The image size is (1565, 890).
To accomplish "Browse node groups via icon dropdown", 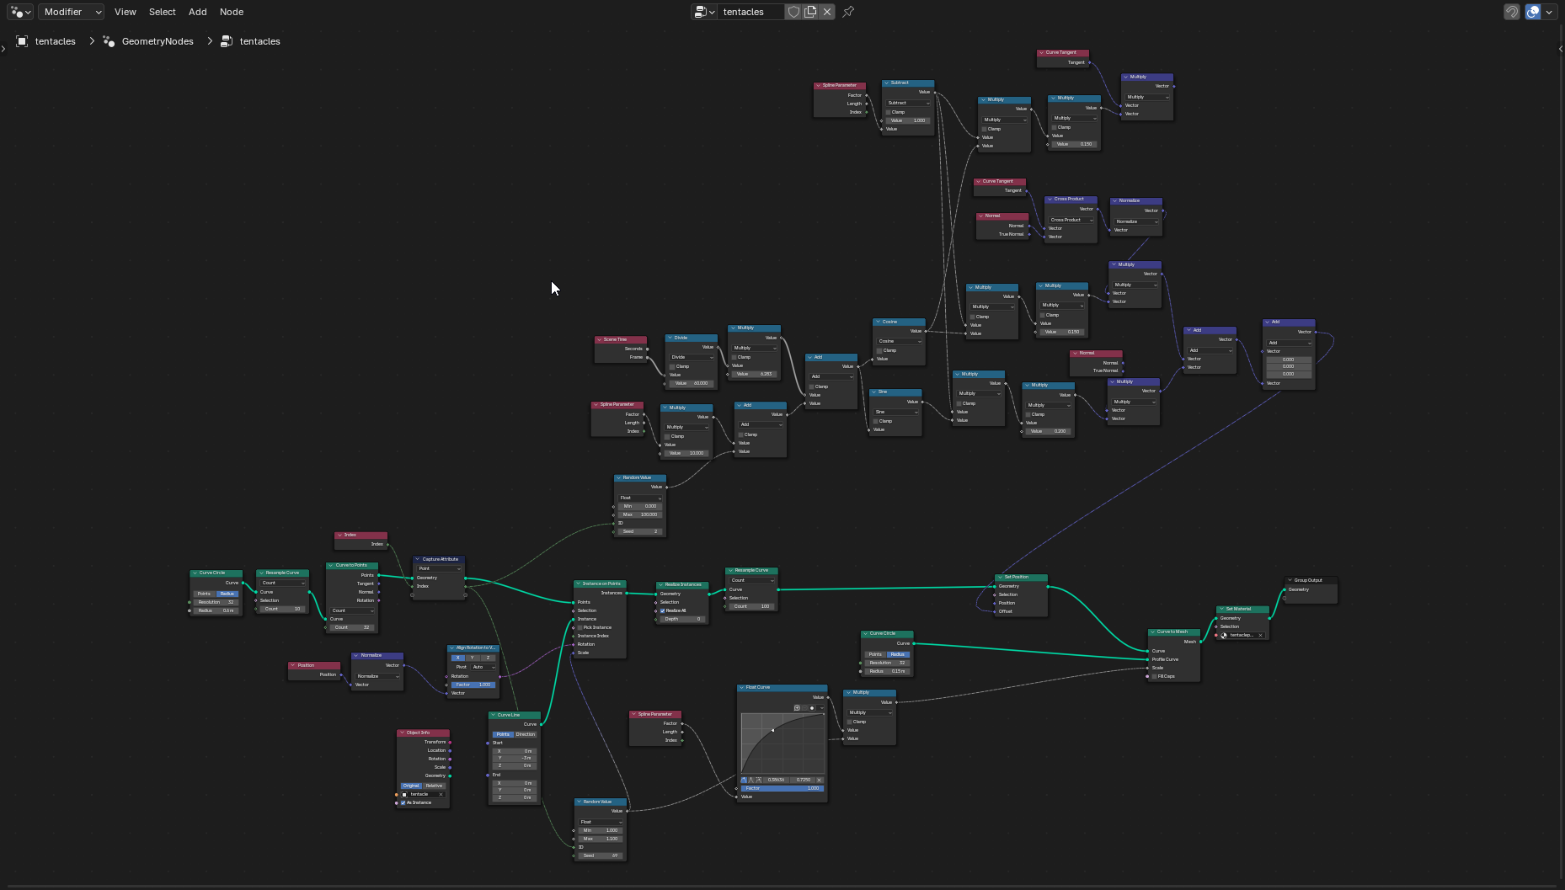I will (703, 12).
